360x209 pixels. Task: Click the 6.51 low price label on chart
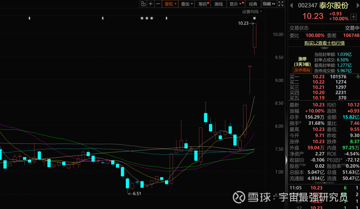click(137, 194)
